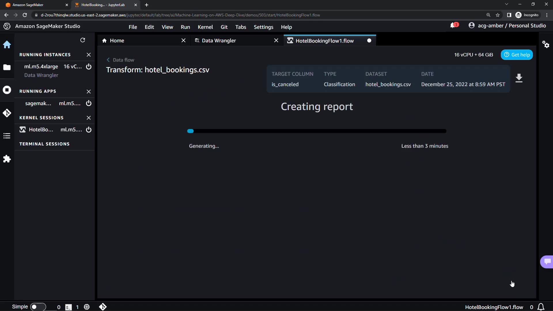Shut down the ml.m5.4xlarge instance
The width and height of the screenshot is (553, 311).
tap(89, 67)
